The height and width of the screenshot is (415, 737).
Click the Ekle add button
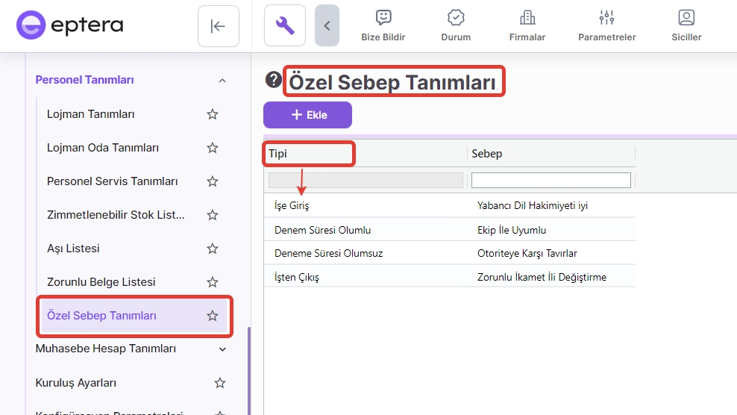click(307, 115)
